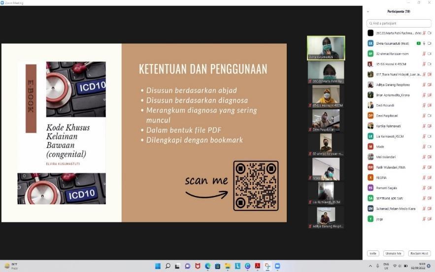This screenshot has width=435, height=272.
Task: Select Elvira Kusumastuti's active speaker video tile
Action: pos(326,48)
